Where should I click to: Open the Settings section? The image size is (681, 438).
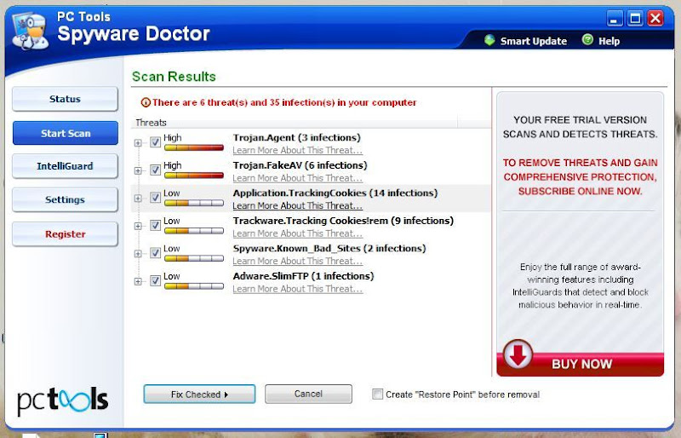tap(65, 199)
